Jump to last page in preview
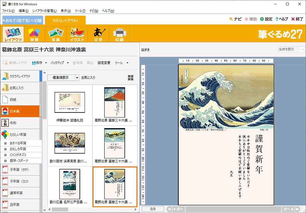Screen dimensions: 306x213 pos(297,209)
